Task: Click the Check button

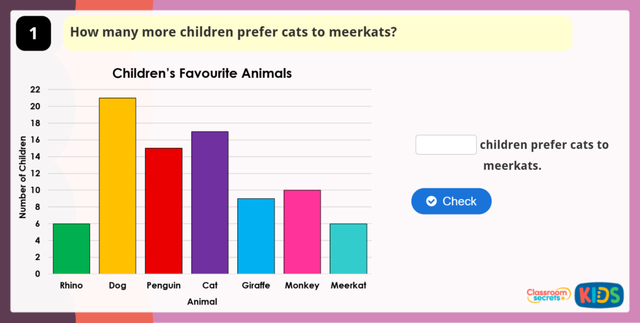Action: pos(451,201)
